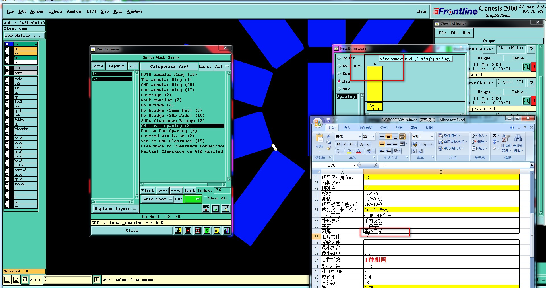This screenshot has width=546, height=288.
Task: Click the yellow notes icon in Results viewer
Action: point(217,231)
